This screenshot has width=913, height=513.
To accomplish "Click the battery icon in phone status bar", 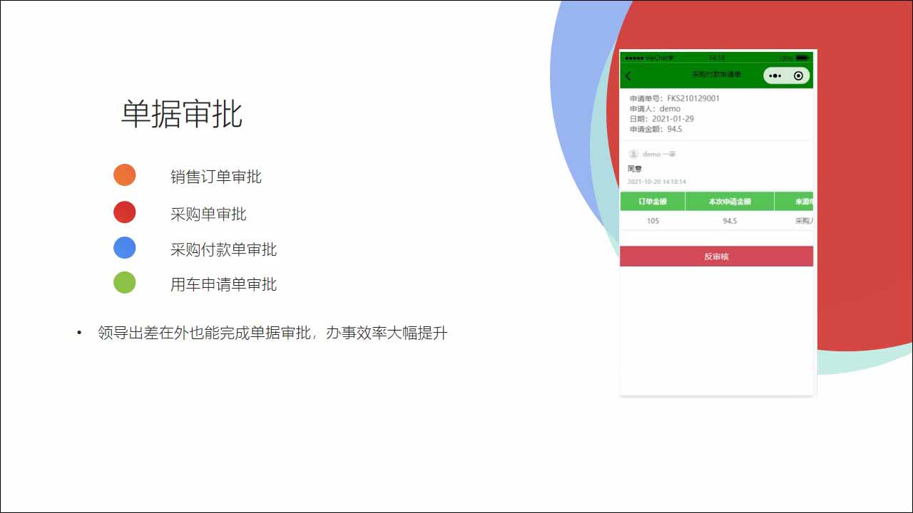I will (x=803, y=58).
